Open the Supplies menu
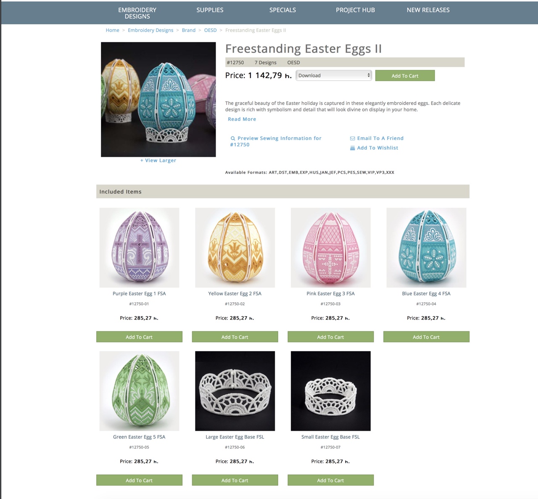 click(210, 10)
